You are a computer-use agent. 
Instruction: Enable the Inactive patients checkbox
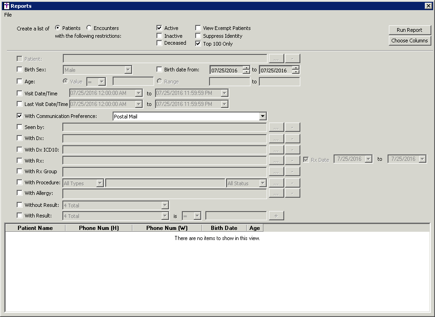click(x=159, y=36)
